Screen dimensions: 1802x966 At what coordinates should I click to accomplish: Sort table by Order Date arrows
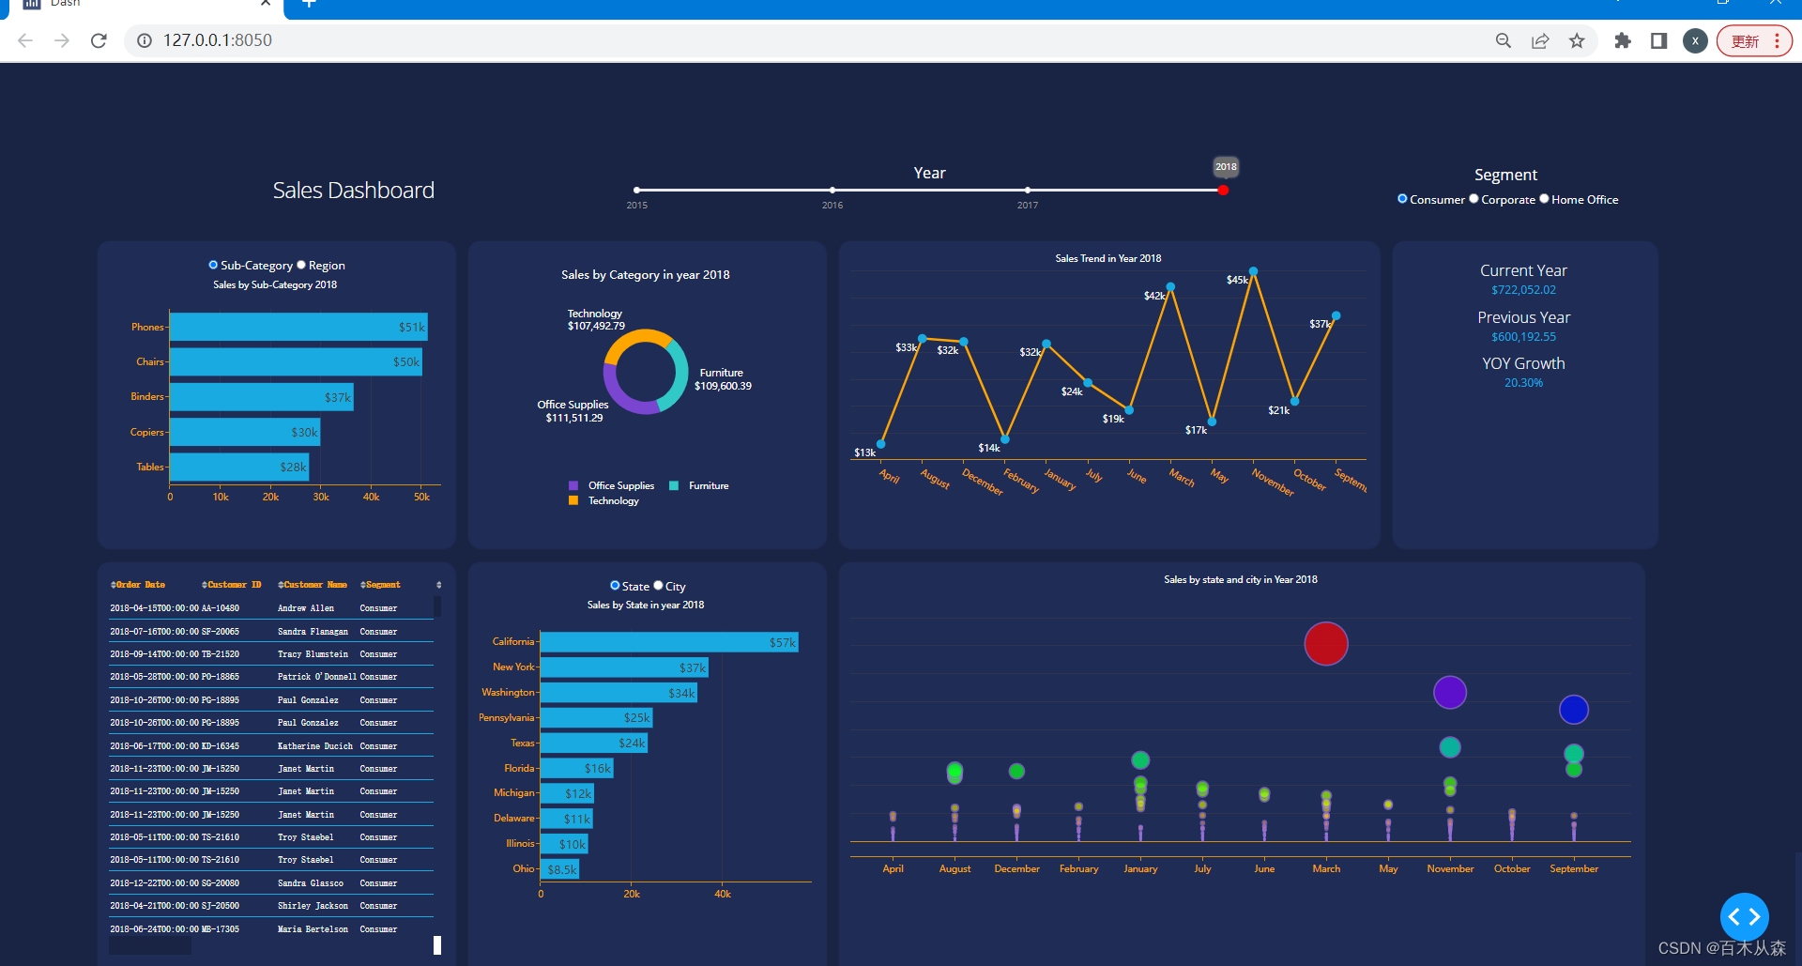(114, 585)
